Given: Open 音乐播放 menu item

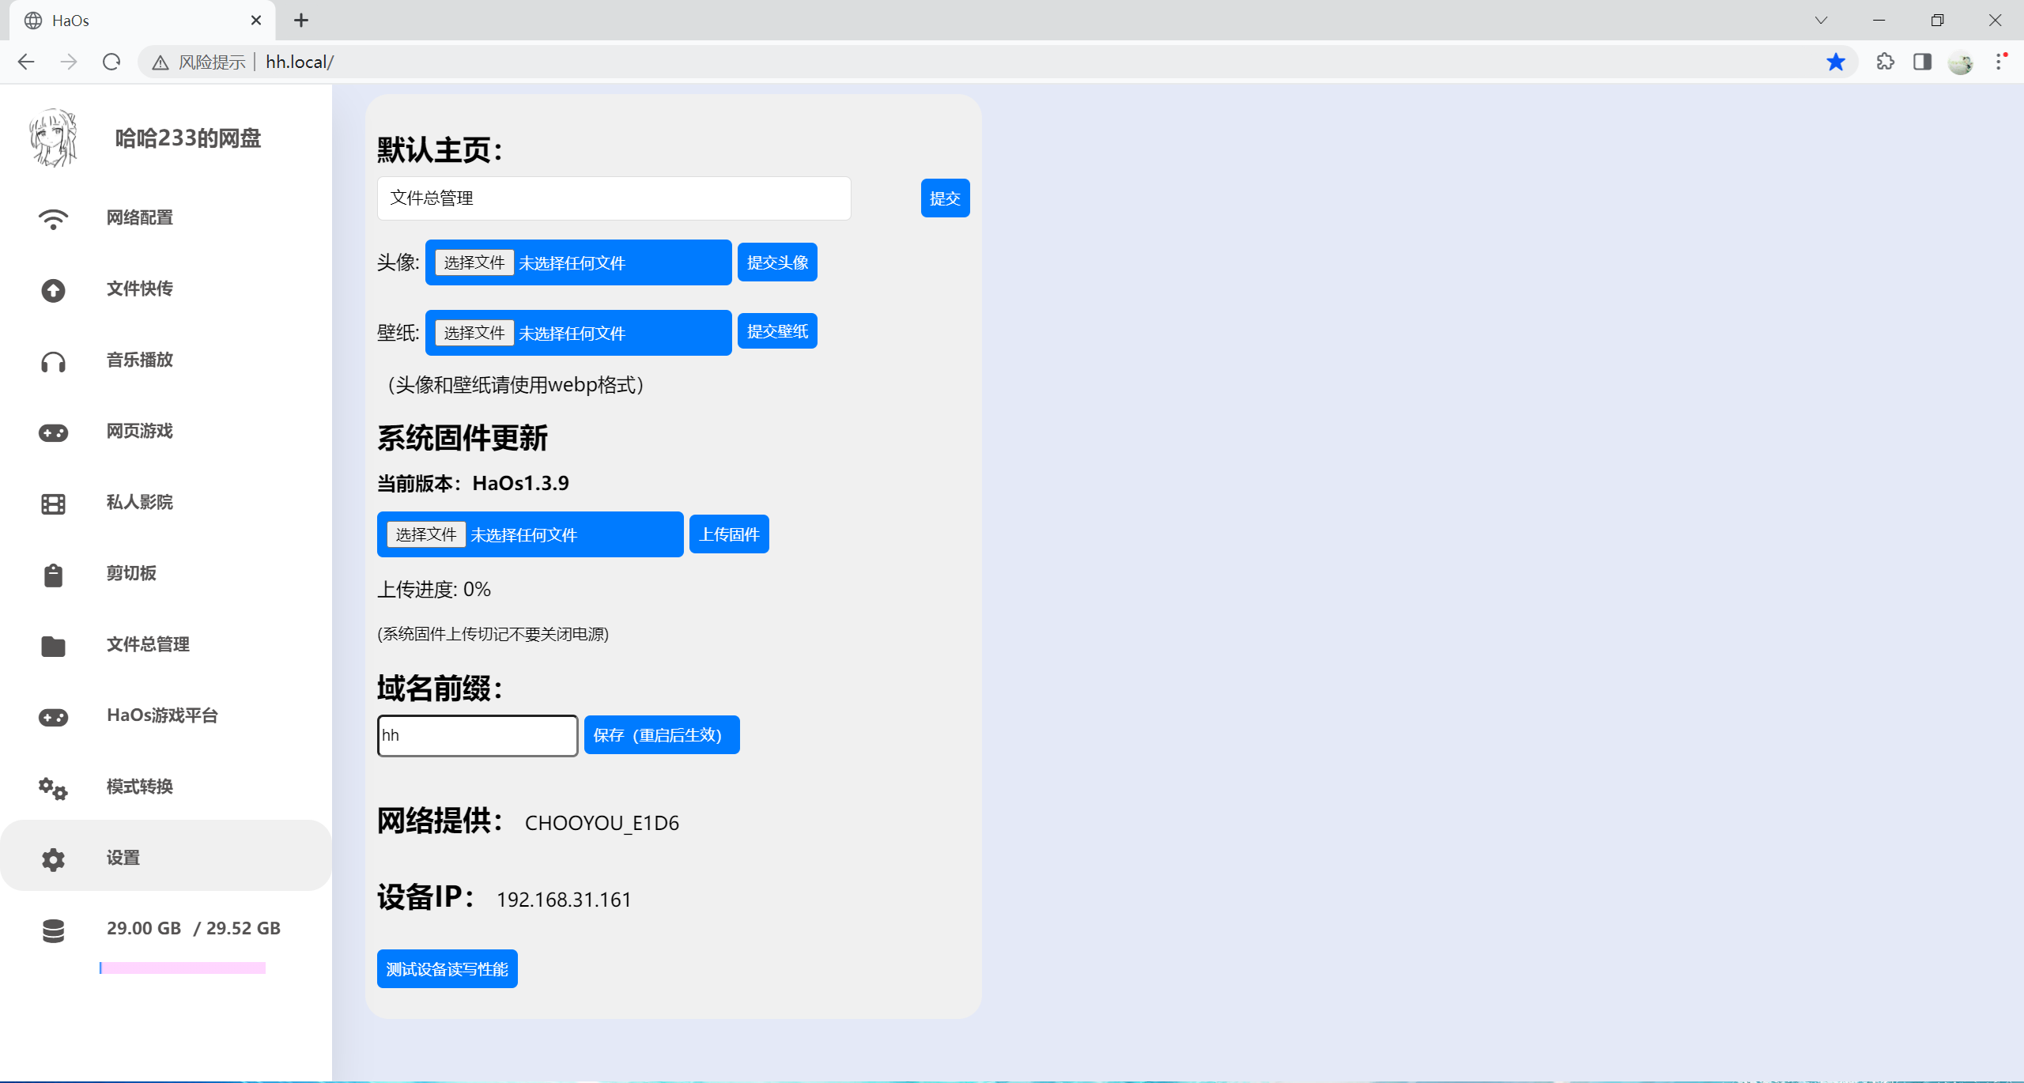Looking at the screenshot, I should [x=166, y=360].
